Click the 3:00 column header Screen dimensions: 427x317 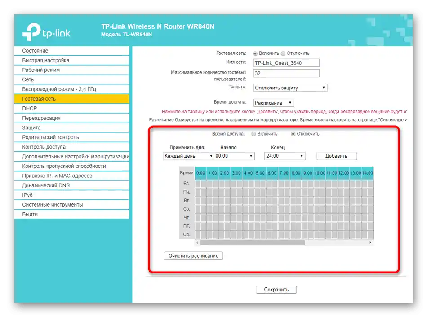click(x=236, y=173)
